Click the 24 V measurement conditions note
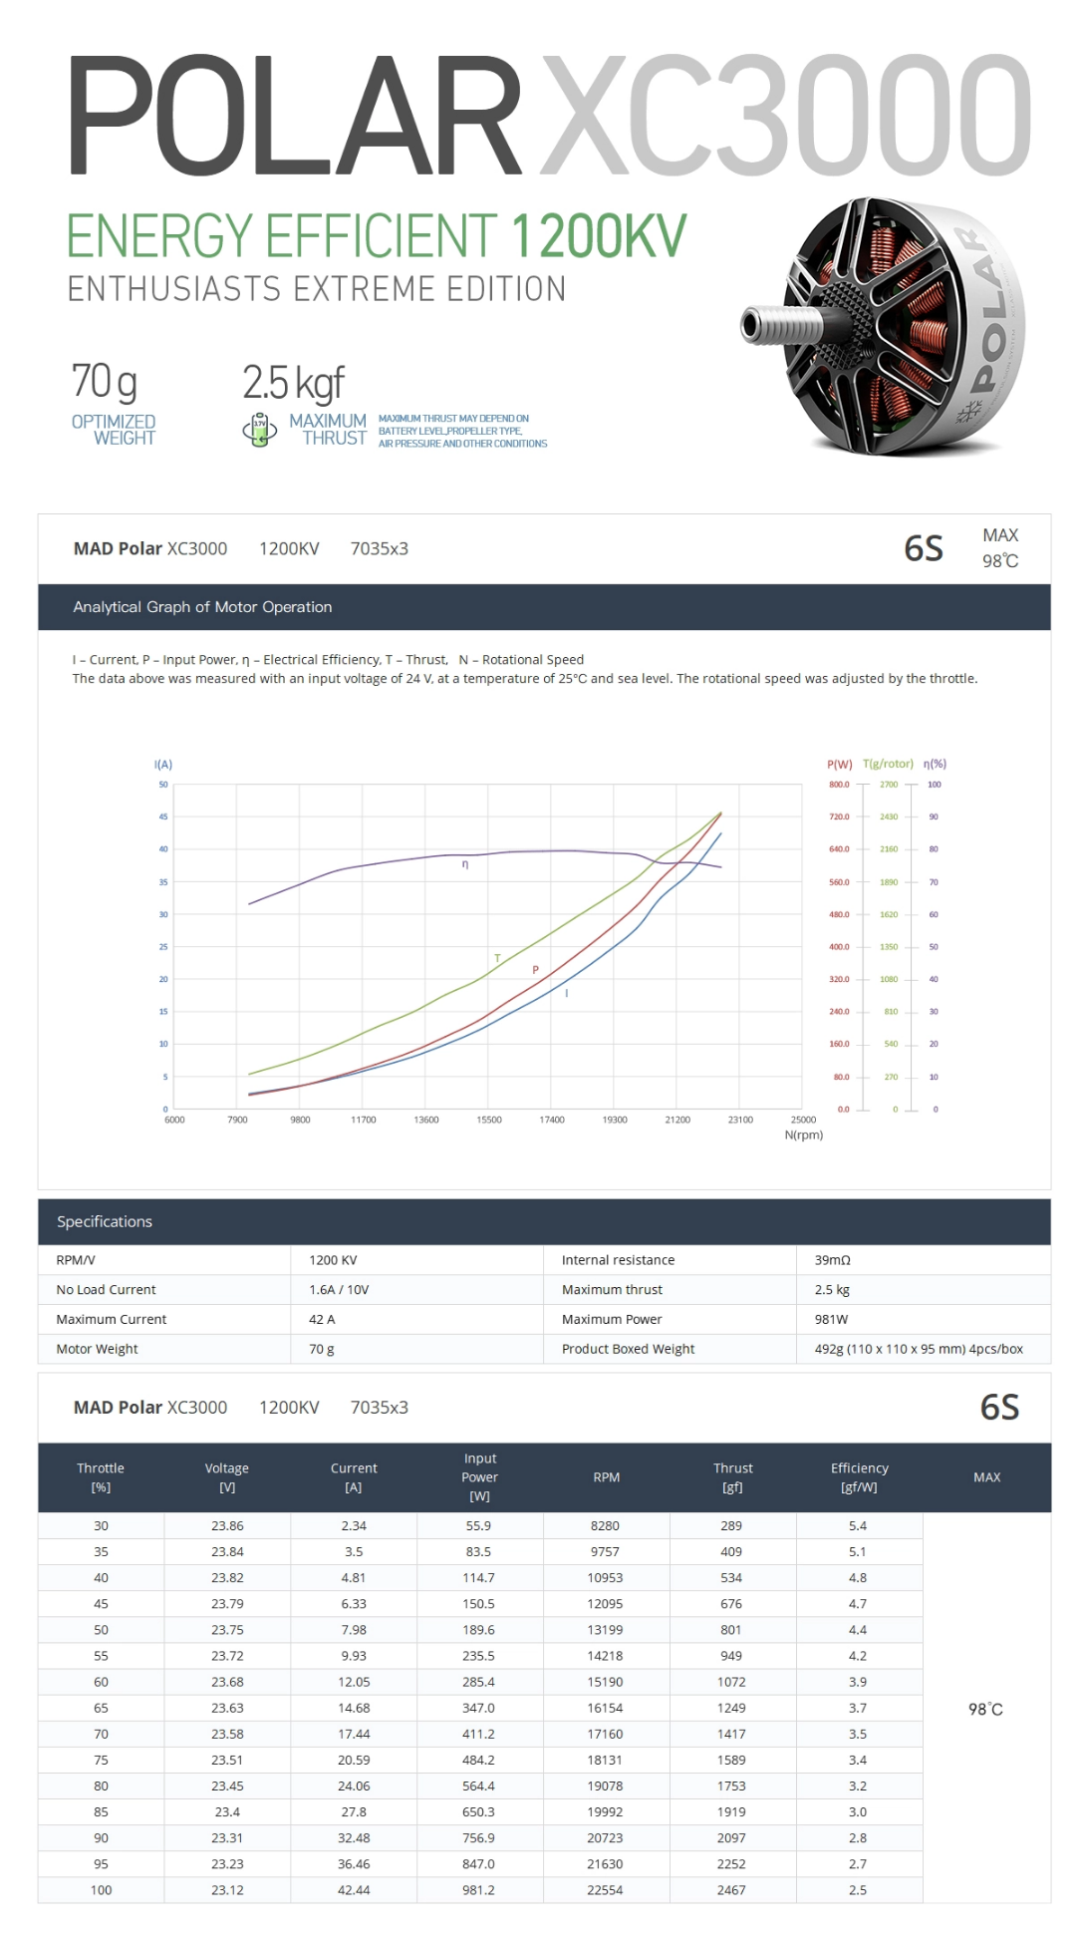 (x=525, y=679)
